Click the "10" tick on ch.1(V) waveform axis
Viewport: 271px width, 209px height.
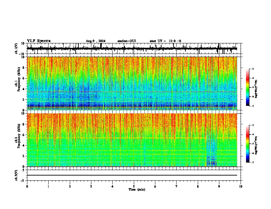(x=23, y=43)
